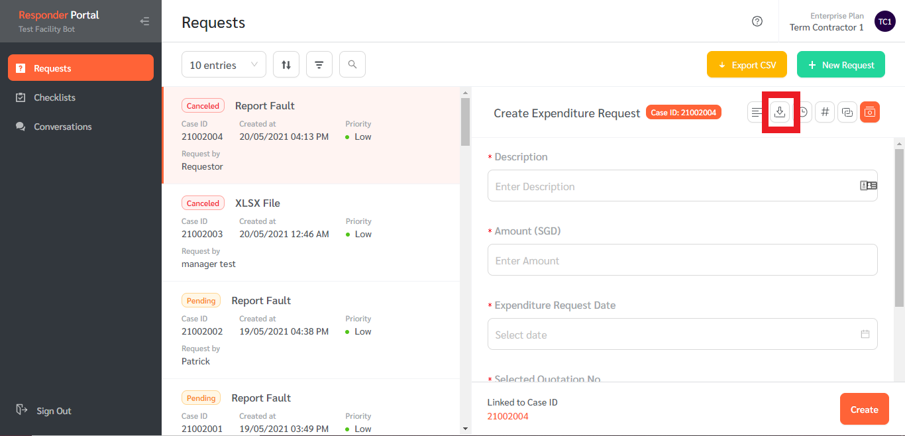Viewport: 905px width, 436px height.
Task: Click the Enter Amount input field
Action: (682, 260)
